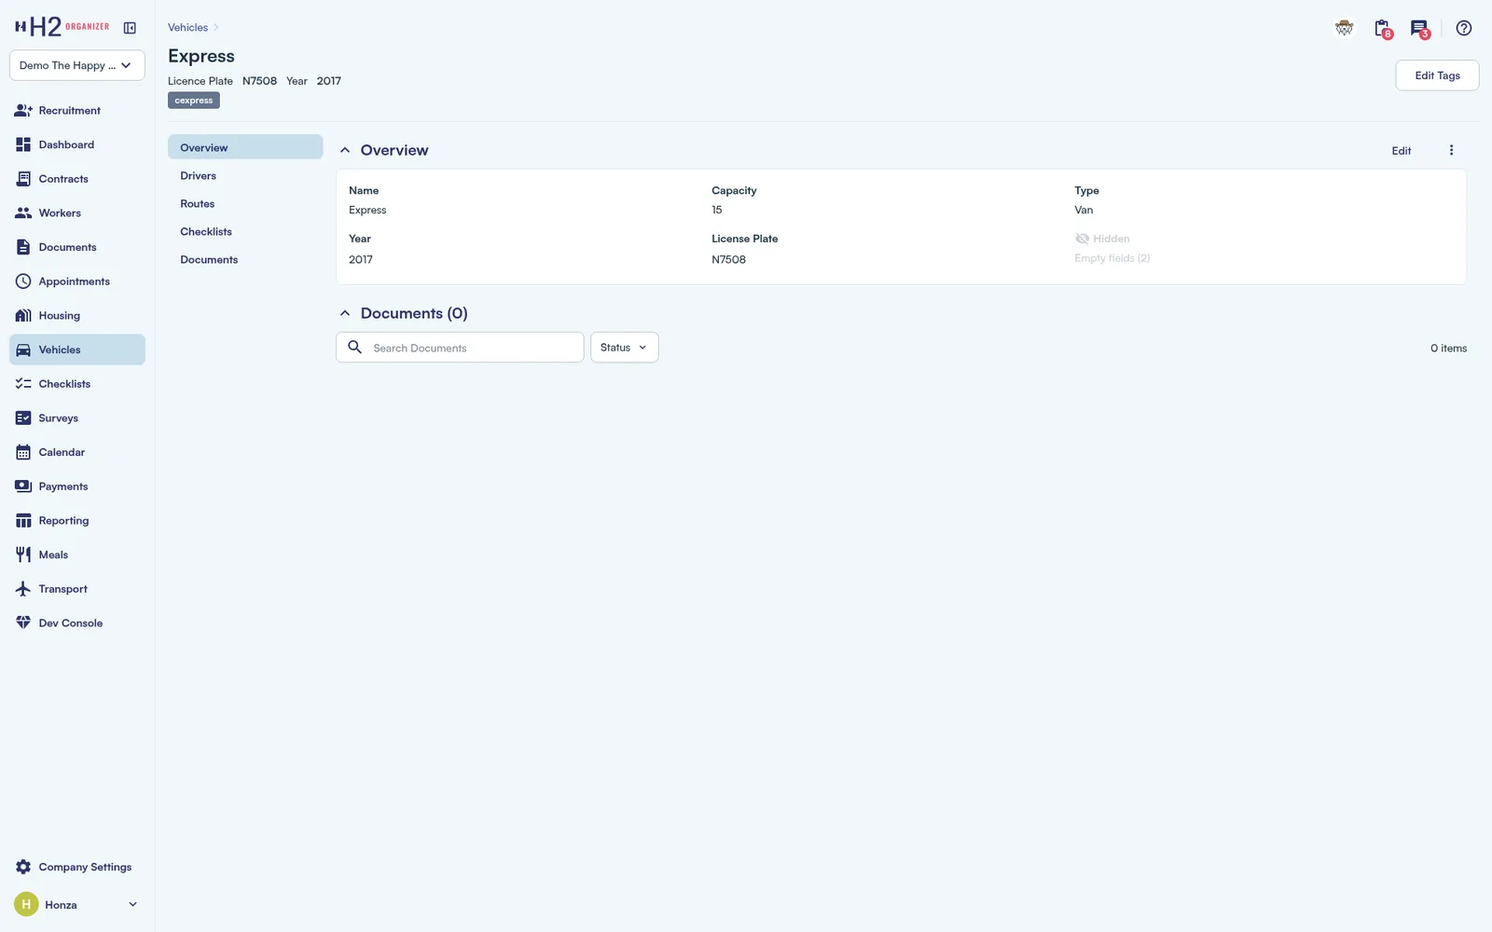Click Edit in Overview header
Screen dimensions: 1492x932
tap(1402, 151)
